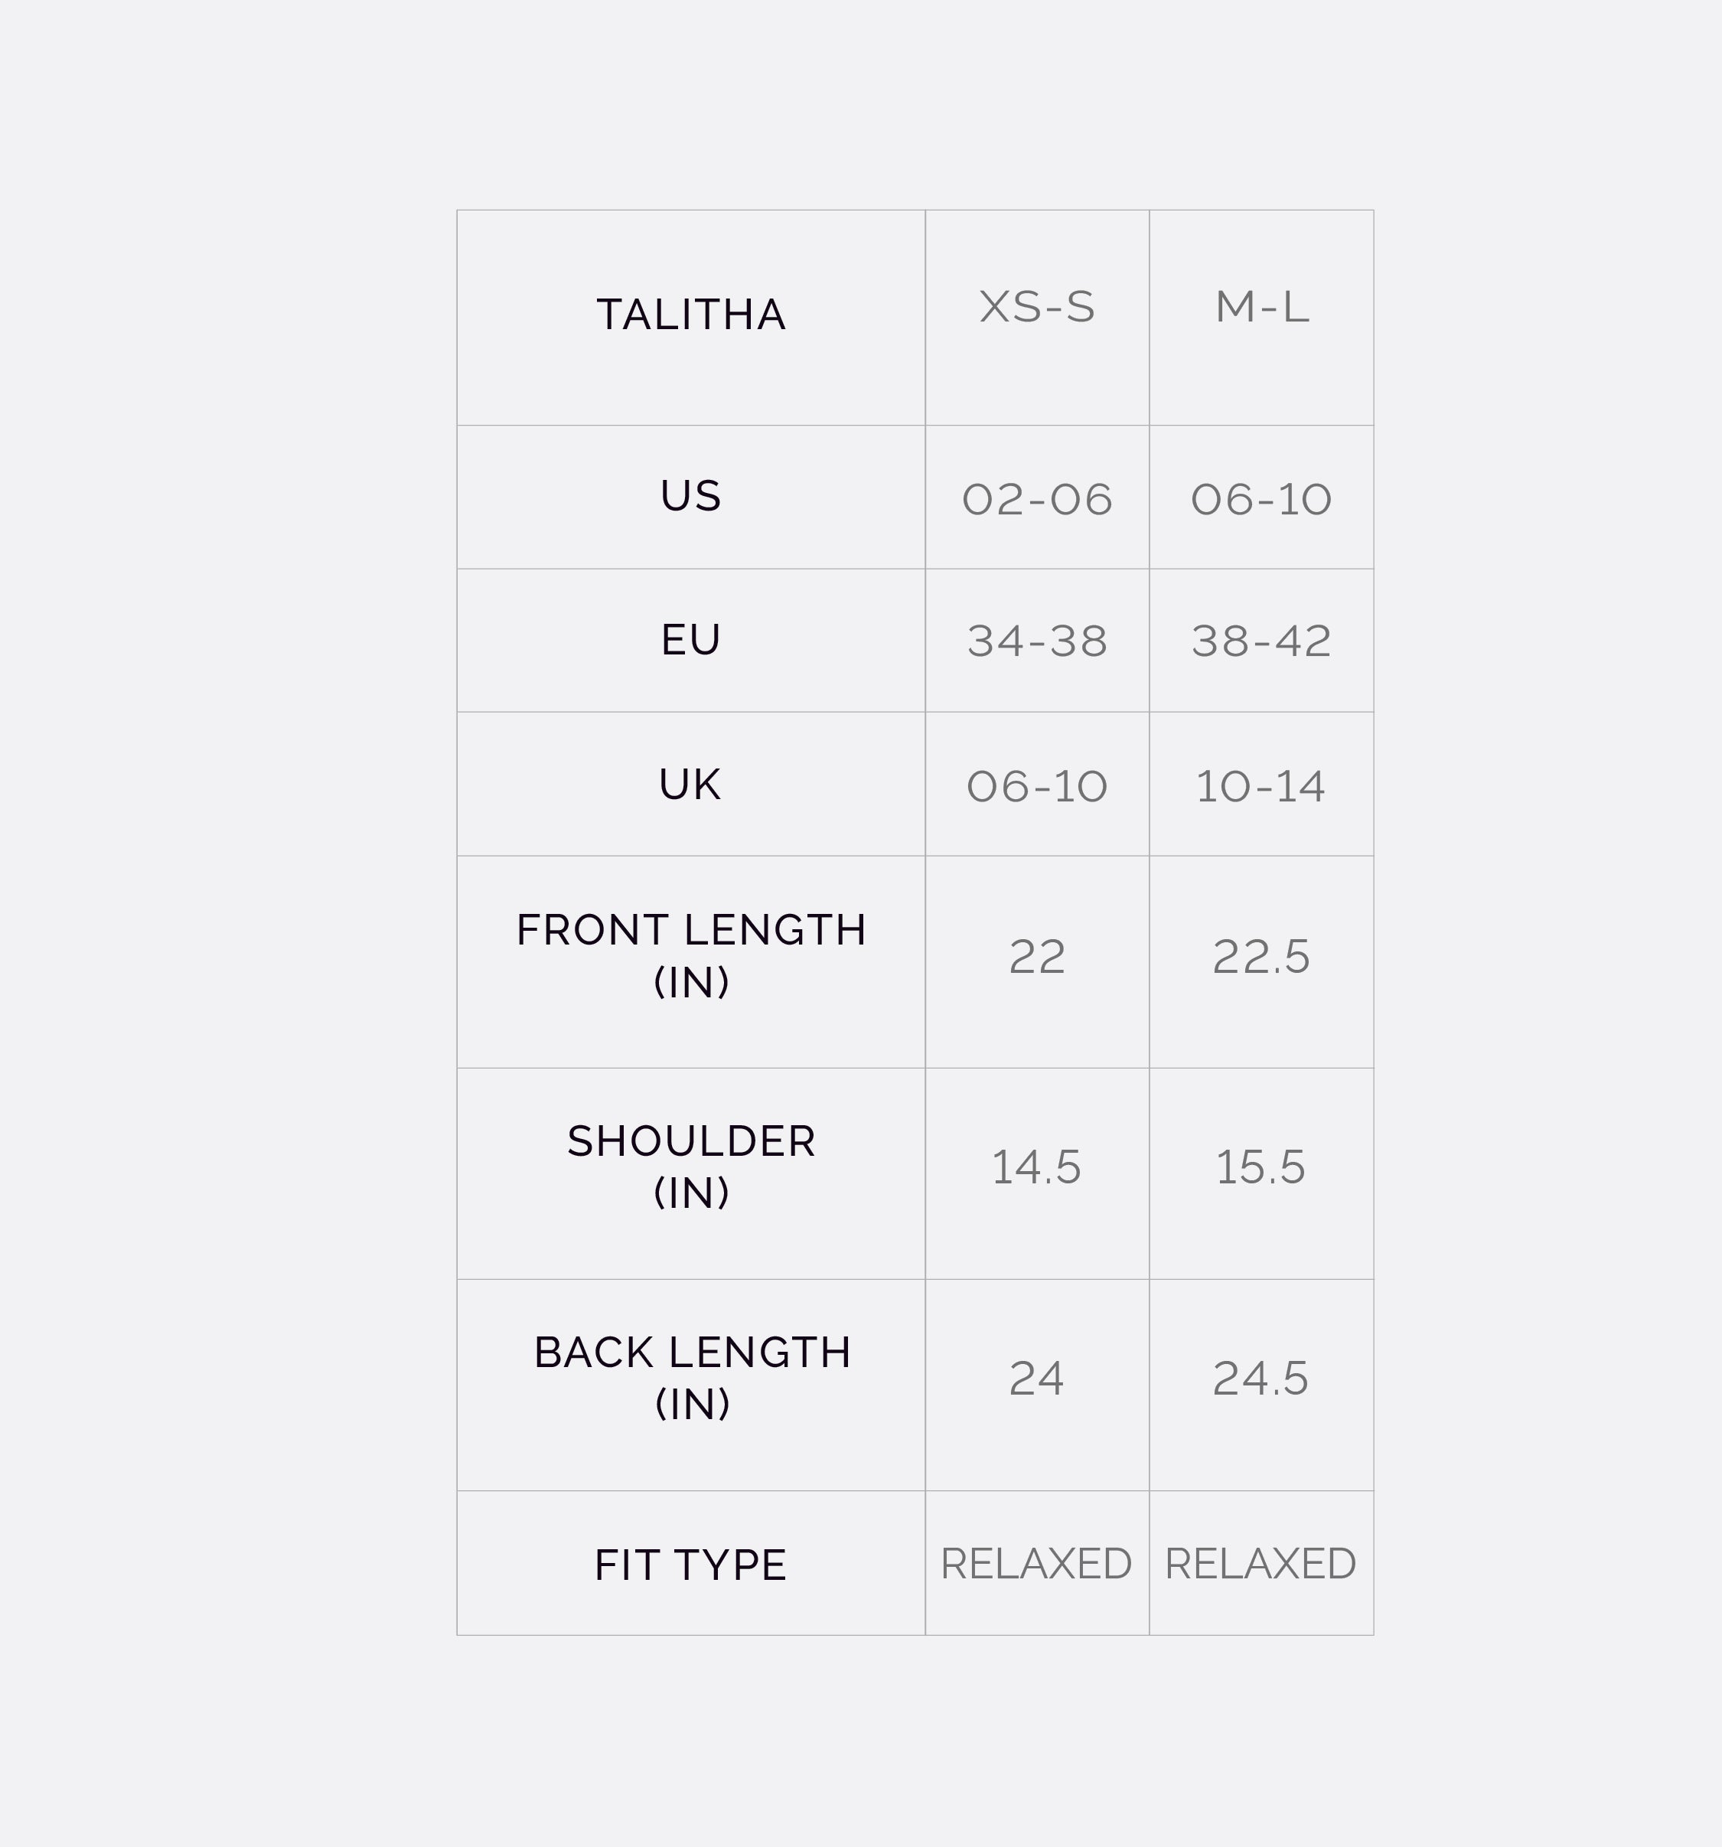Click the FRONT LENGTH (IN) label
Screen dimensions: 1722x1847
691,956
